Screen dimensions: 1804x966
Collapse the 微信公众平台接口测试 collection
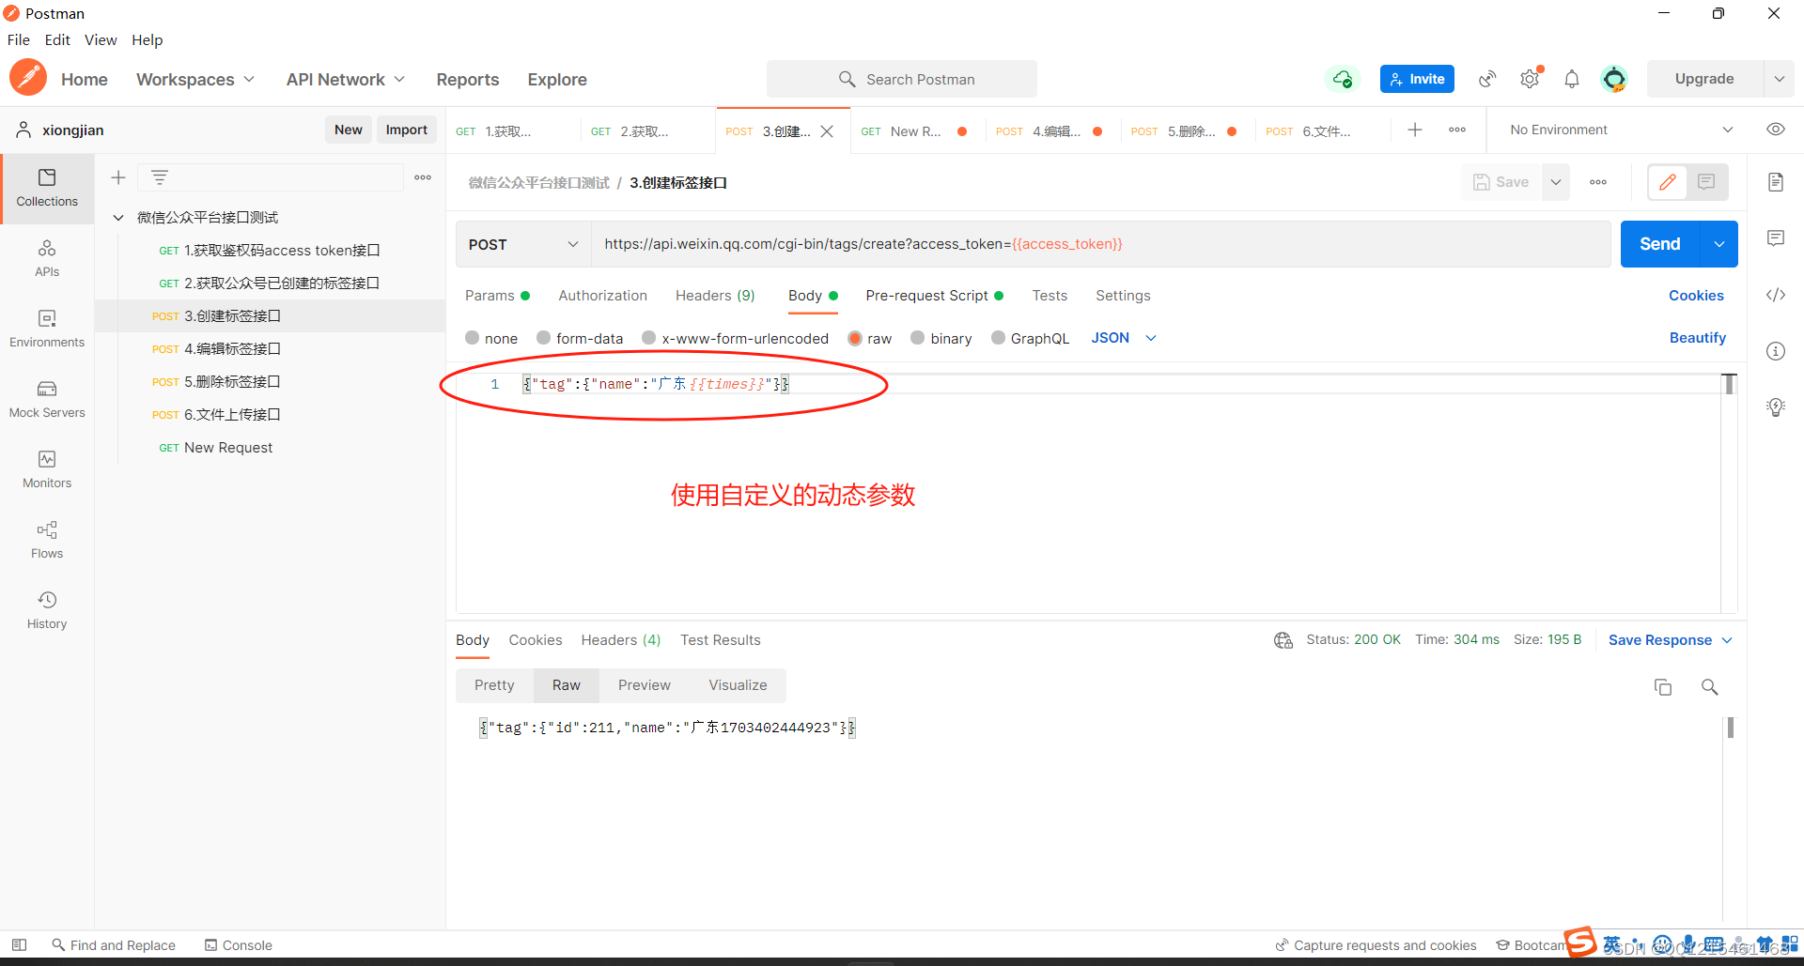[118, 218]
